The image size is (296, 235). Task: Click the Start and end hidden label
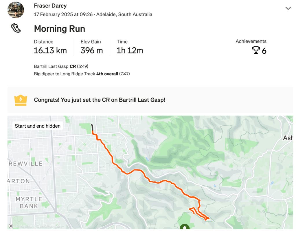pyautogui.click(x=38, y=126)
